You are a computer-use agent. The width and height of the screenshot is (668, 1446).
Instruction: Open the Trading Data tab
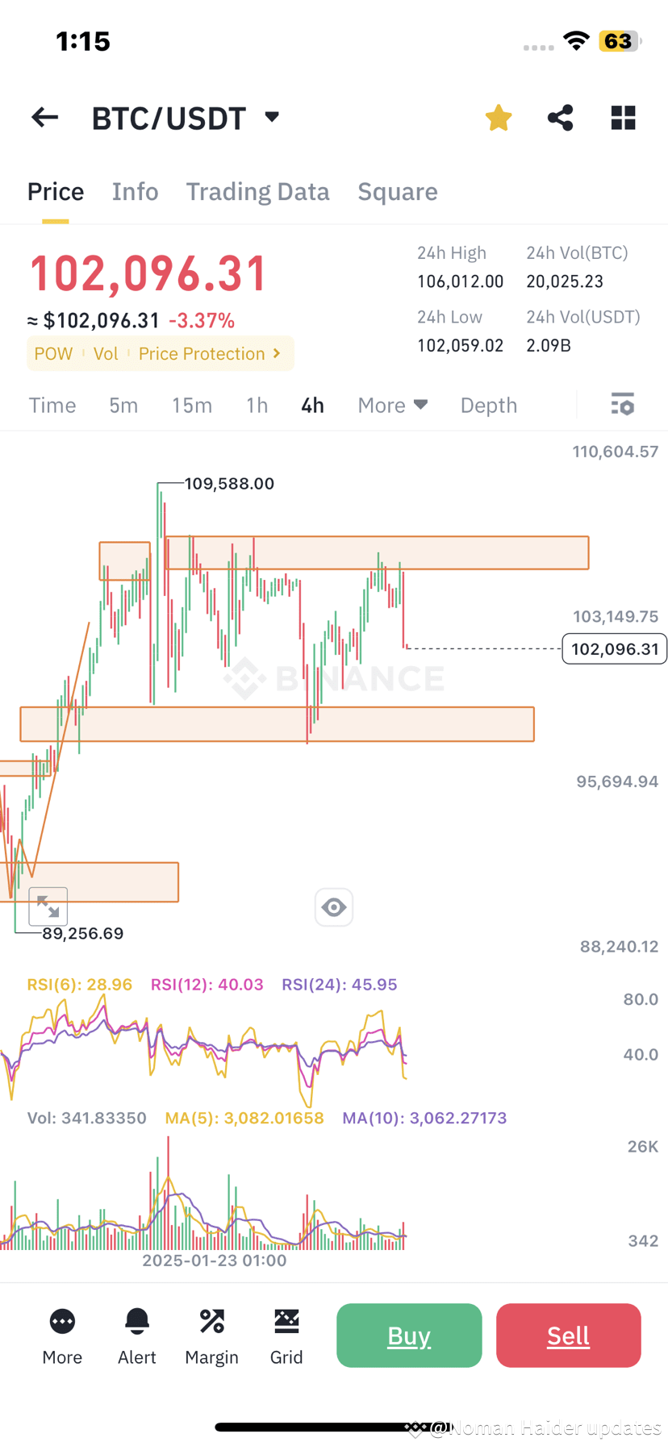257,191
